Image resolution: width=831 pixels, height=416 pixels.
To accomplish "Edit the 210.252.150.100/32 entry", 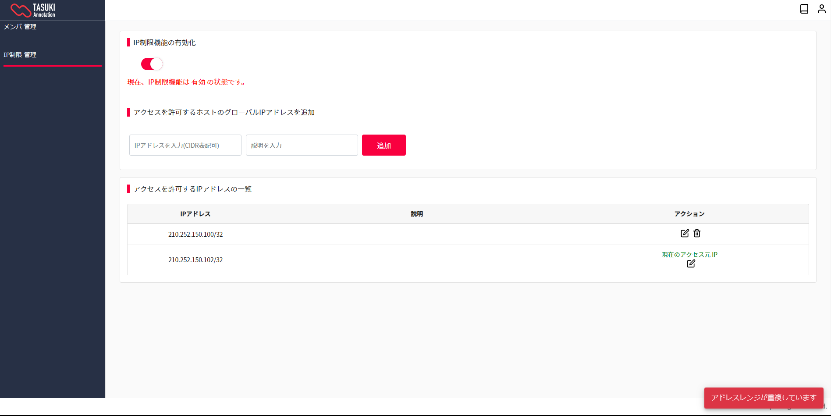I will 685,233.
